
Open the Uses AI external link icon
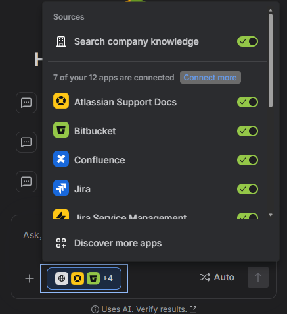(x=193, y=309)
